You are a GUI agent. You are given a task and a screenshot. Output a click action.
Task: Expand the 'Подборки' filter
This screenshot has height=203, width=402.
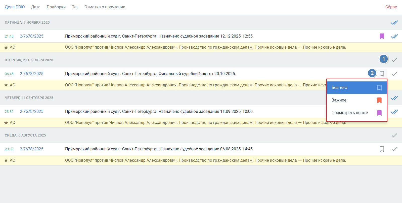(x=56, y=7)
